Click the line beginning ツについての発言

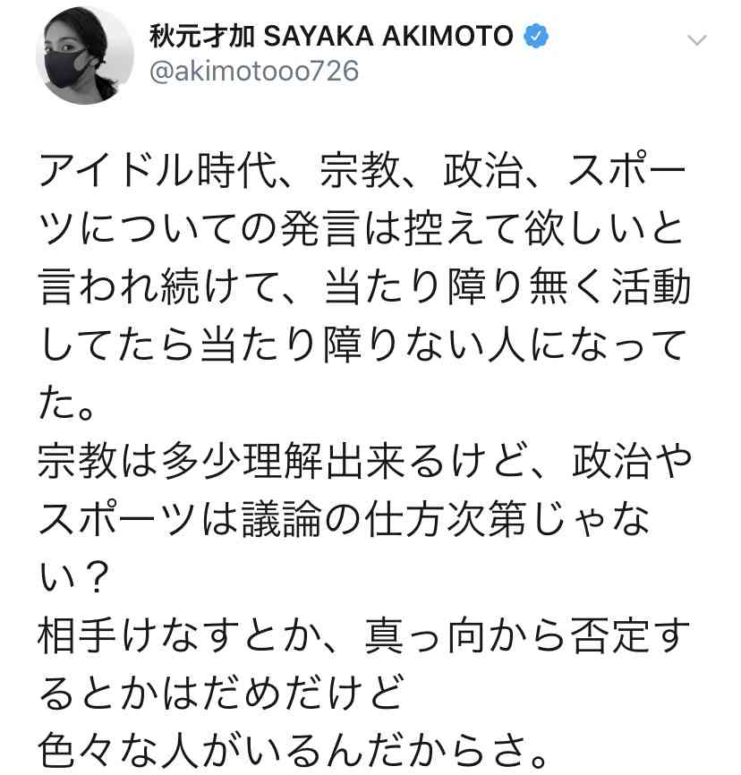[x=362, y=229]
